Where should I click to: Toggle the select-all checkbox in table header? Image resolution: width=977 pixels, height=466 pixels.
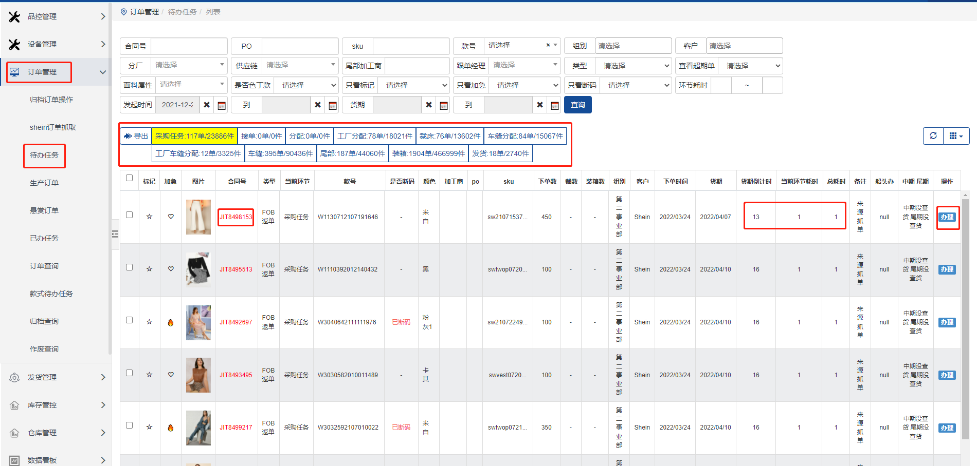click(x=130, y=178)
